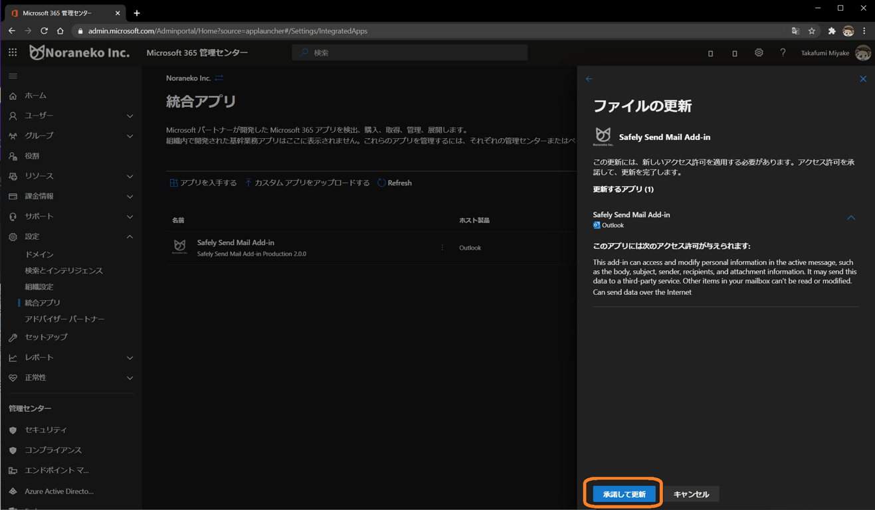The height and width of the screenshot is (510, 875).
Task: Open アドバイザー パートナー
Action: [64, 319]
